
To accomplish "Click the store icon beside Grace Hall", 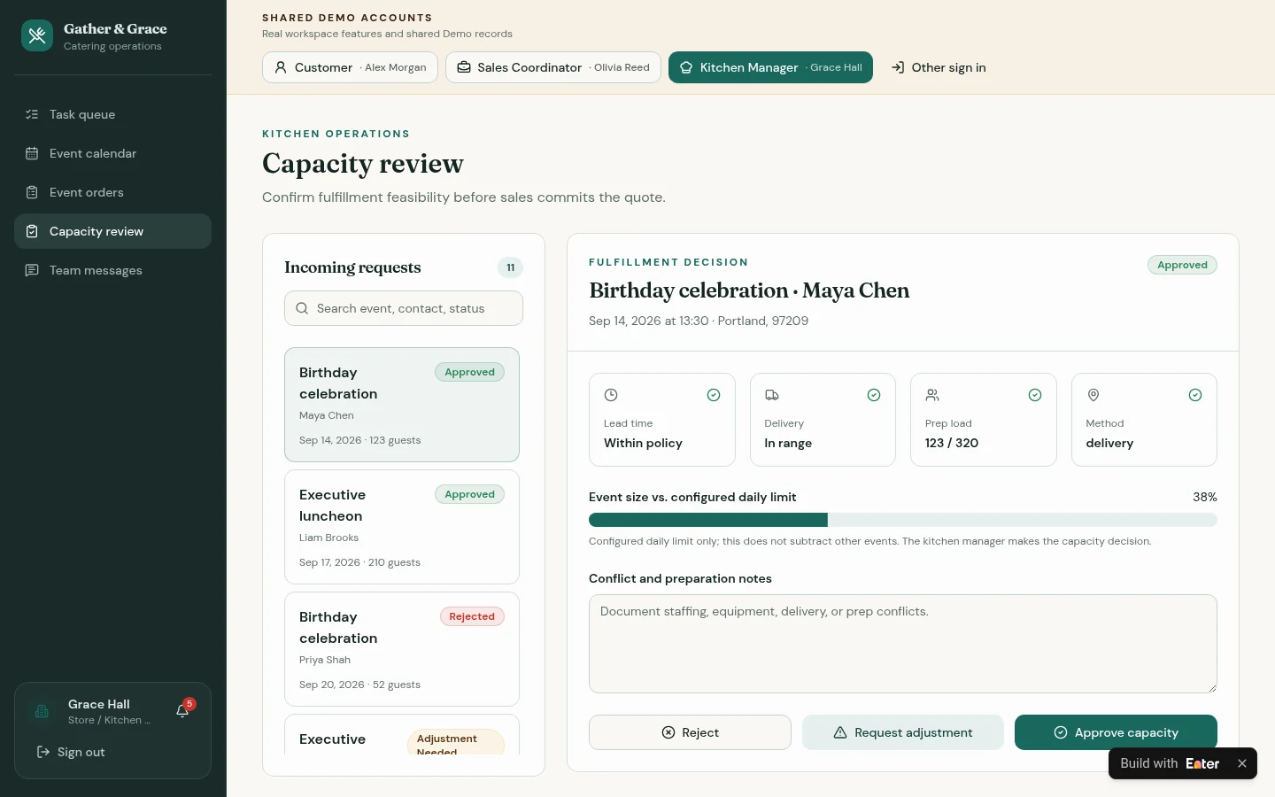I will click(42, 711).
